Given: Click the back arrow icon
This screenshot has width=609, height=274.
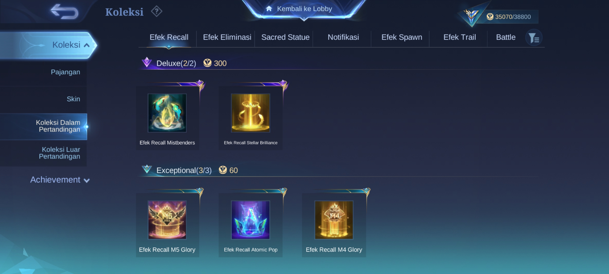Looking at the screenshot, I should (x=64, y=12).
